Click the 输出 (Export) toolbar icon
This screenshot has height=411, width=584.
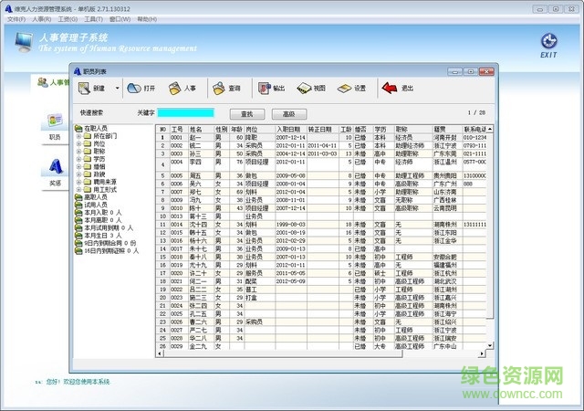tap(264, 89)
